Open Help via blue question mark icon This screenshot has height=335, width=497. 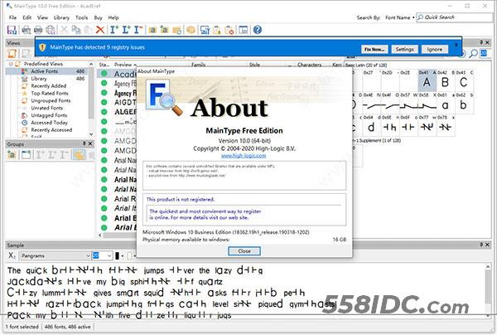click(x=258, y=30)
